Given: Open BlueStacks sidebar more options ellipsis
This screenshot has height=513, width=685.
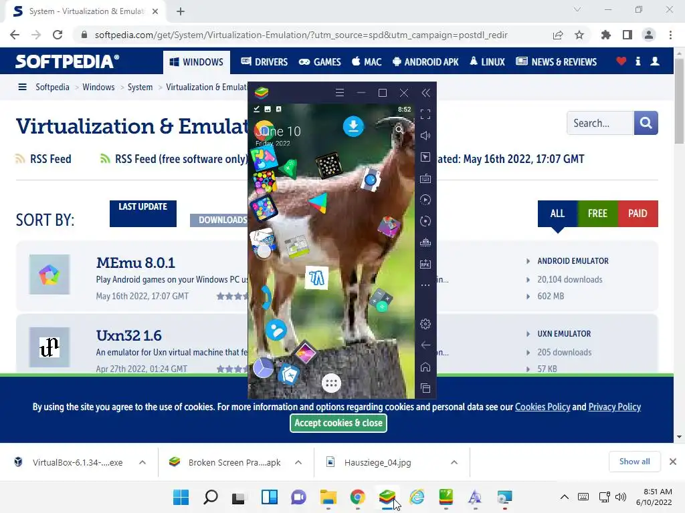Looking at the screenshot, I should click(x=425, y=285).
